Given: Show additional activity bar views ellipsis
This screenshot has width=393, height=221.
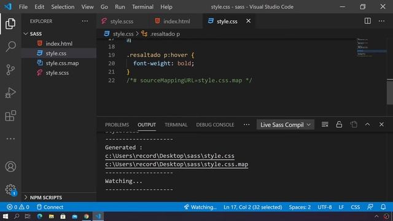Looking at the screenshot, I should click(x=10, y=139).
